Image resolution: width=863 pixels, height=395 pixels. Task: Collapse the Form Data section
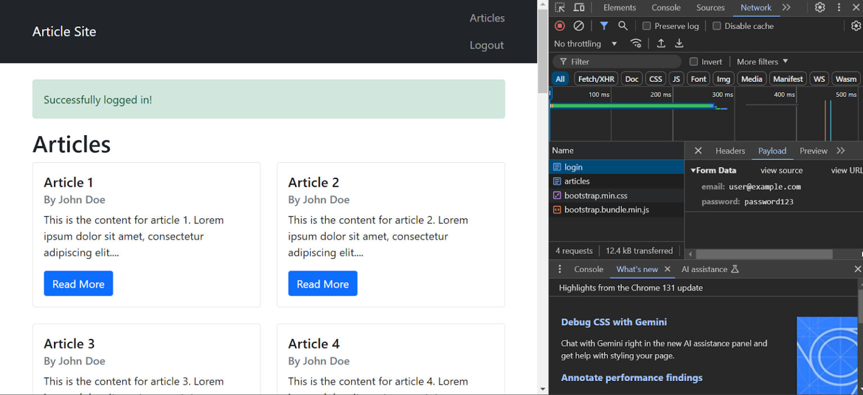pyautogui.click(x=693, y=170)
